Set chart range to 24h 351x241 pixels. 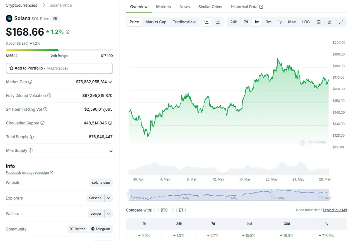pyautogui.click(x=234, y=22)
